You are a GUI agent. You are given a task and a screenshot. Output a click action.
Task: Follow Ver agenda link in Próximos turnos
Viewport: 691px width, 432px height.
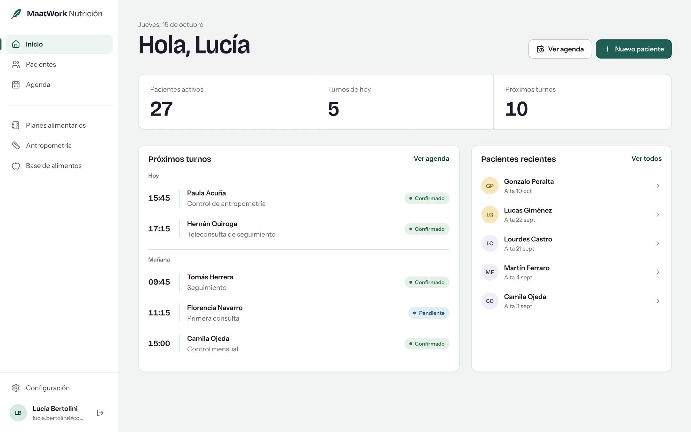pos(431,158)
